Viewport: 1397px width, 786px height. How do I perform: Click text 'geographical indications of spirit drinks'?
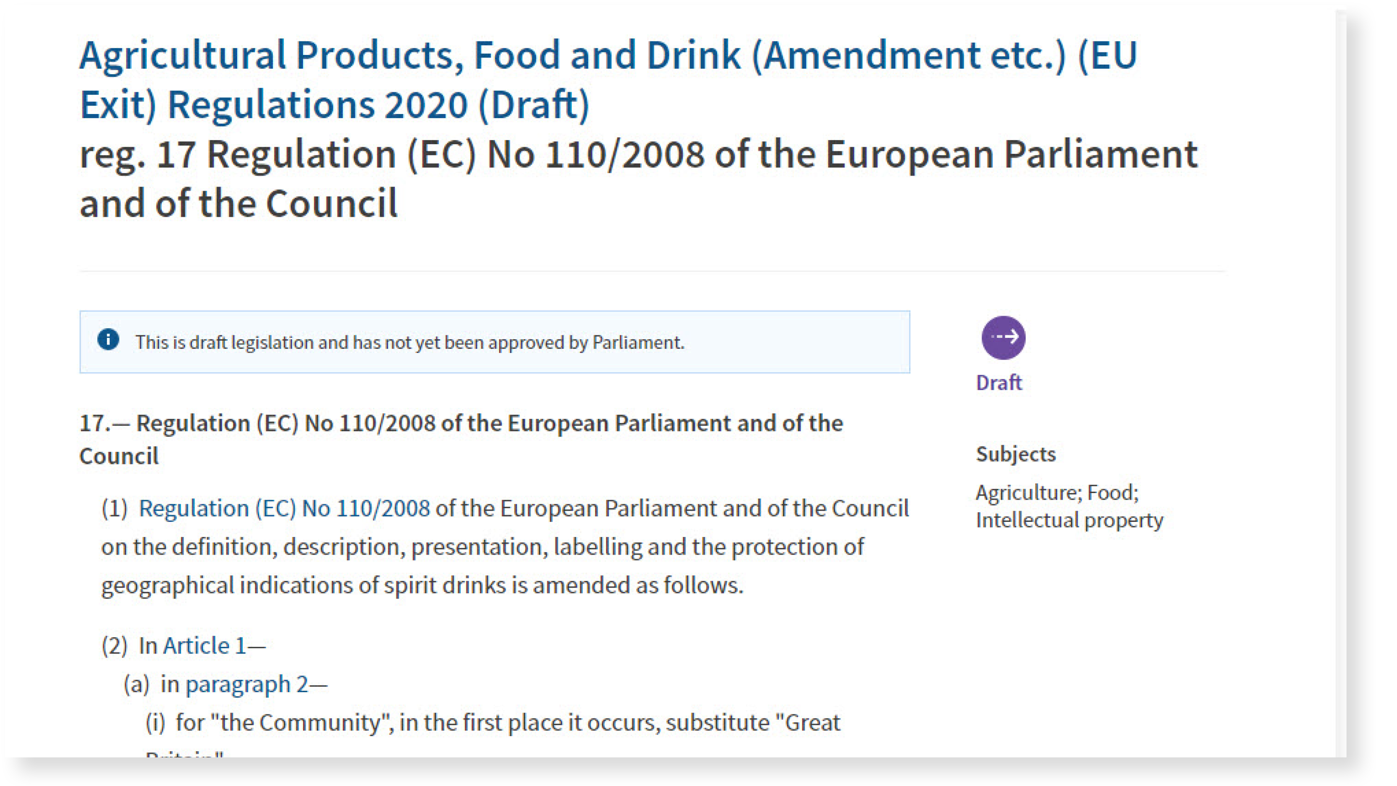tap(303, 585)
